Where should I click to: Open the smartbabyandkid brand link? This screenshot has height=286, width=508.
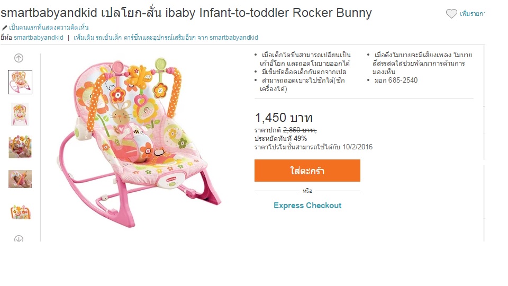(39, 38)
